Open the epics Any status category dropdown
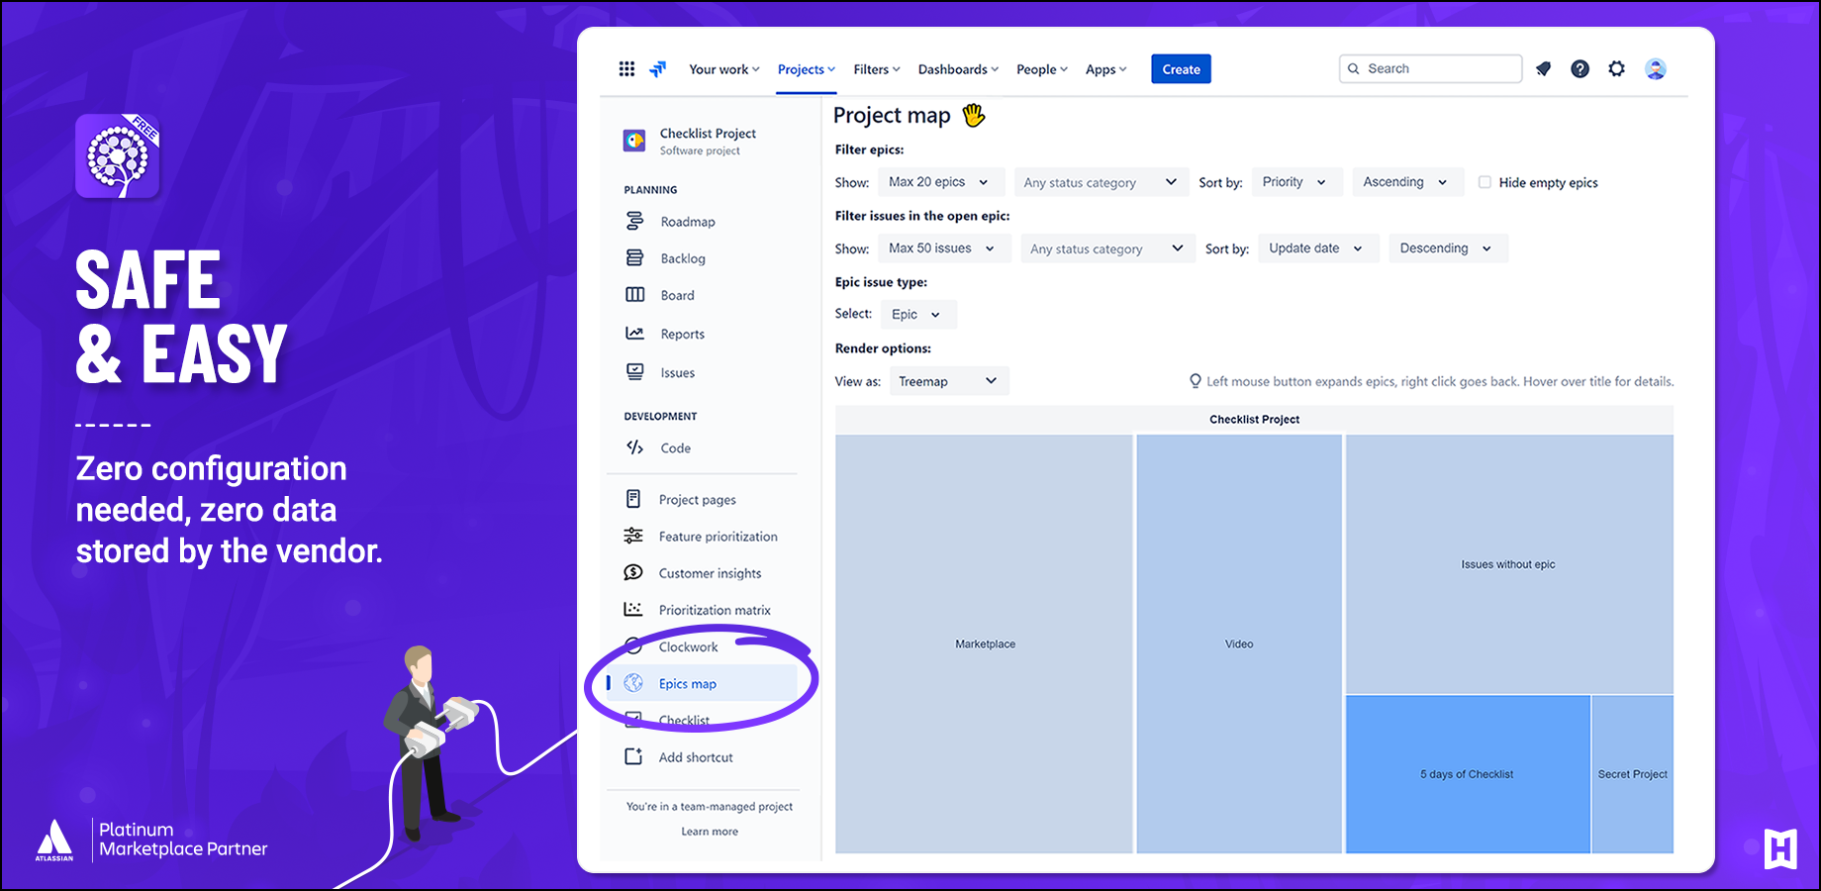This screenshot has width=1821, height=891. (x=1101, y=182)
